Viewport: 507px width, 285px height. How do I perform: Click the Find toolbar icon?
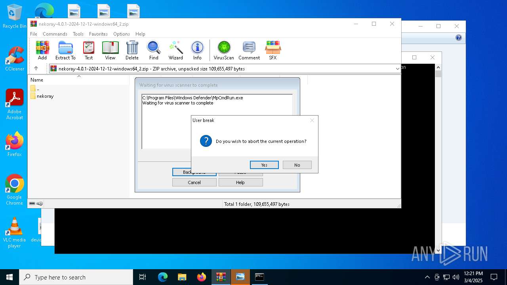coord(154,50)
